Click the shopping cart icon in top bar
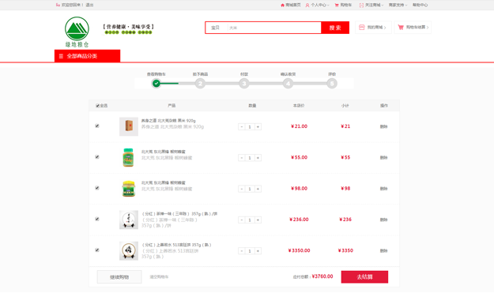 point(337,5)
